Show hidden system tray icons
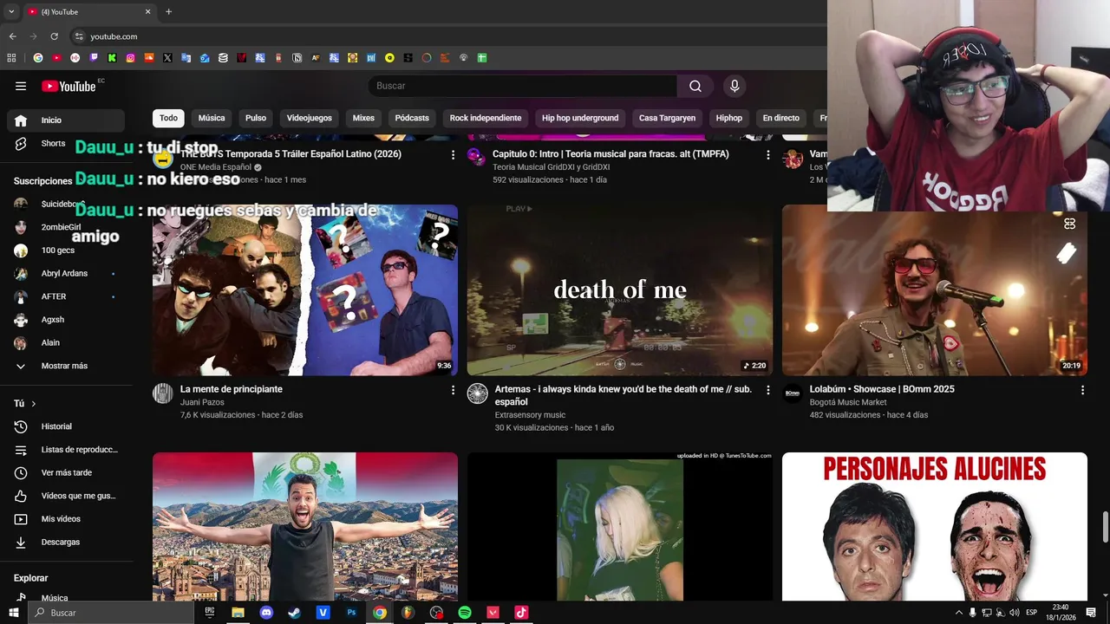Image resolution: width=1110 pixels, height=624 pixels. (959, 613)
